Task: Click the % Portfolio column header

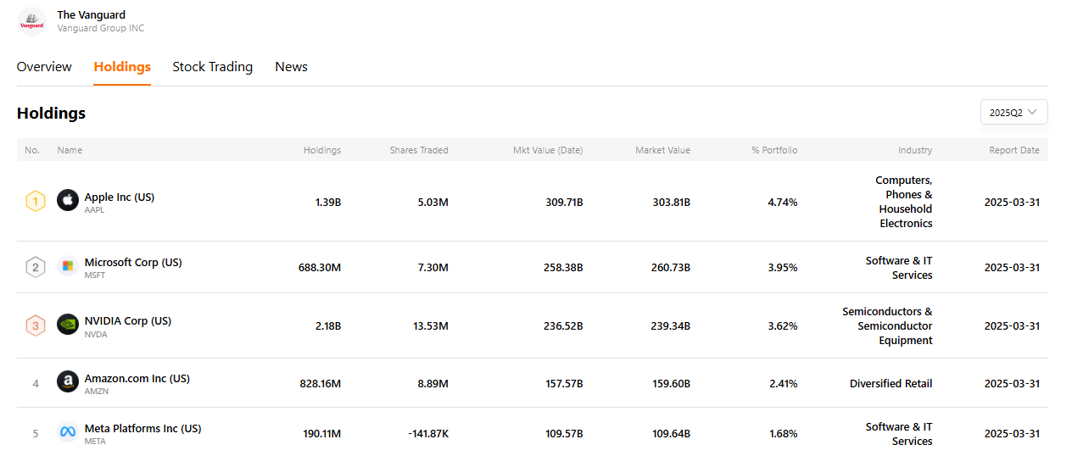Action: pyautogui.click(x=774, y=150)
